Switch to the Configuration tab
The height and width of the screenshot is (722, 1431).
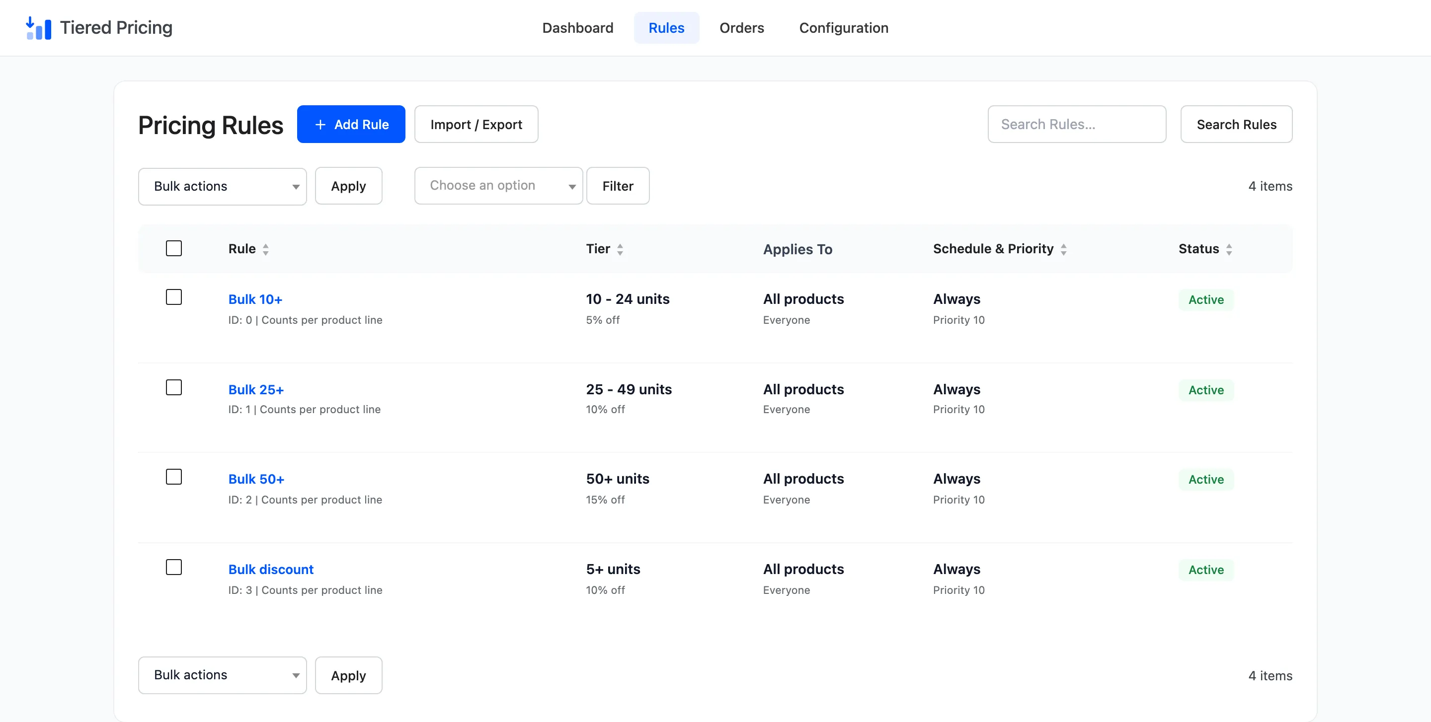pyautogui.click(x=843, y=28)
